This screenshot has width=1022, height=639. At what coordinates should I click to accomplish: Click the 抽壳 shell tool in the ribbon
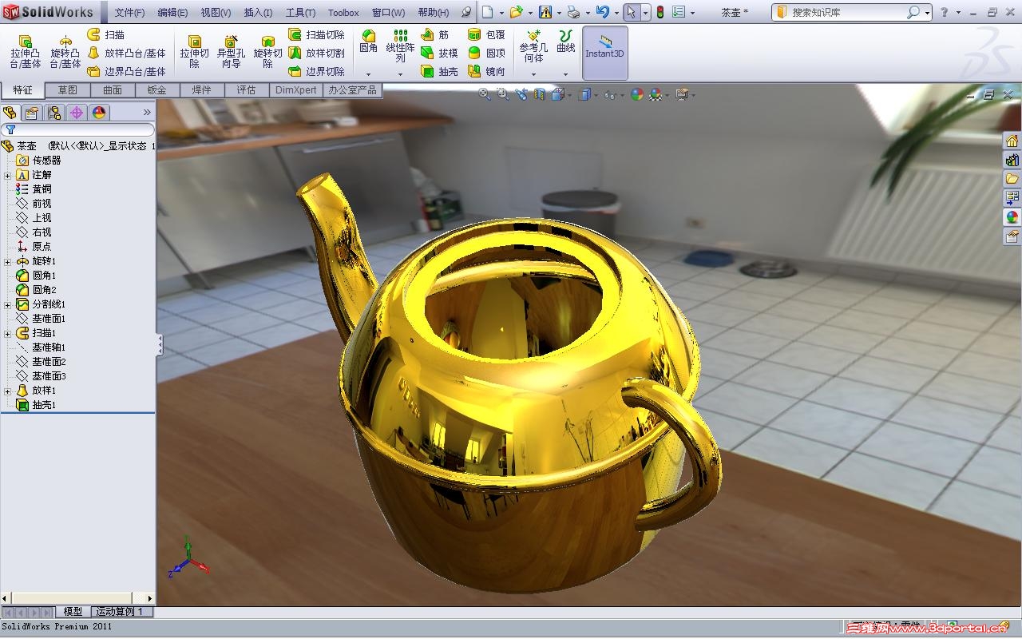pos(439,72)
